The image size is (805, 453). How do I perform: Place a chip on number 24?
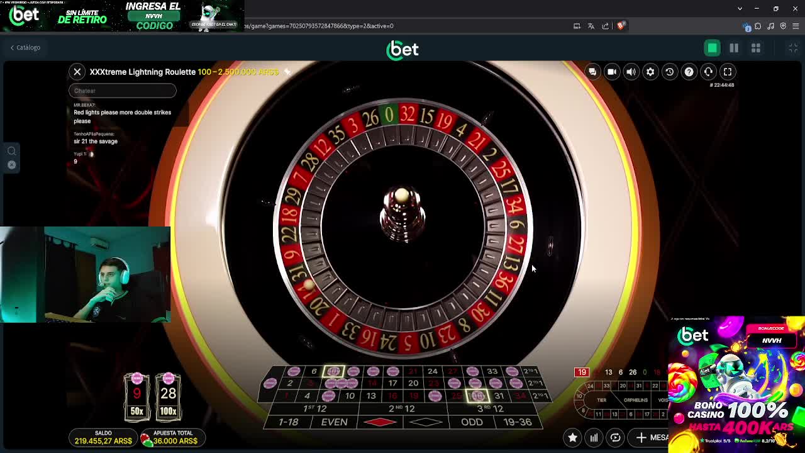[x=433, y=372]
